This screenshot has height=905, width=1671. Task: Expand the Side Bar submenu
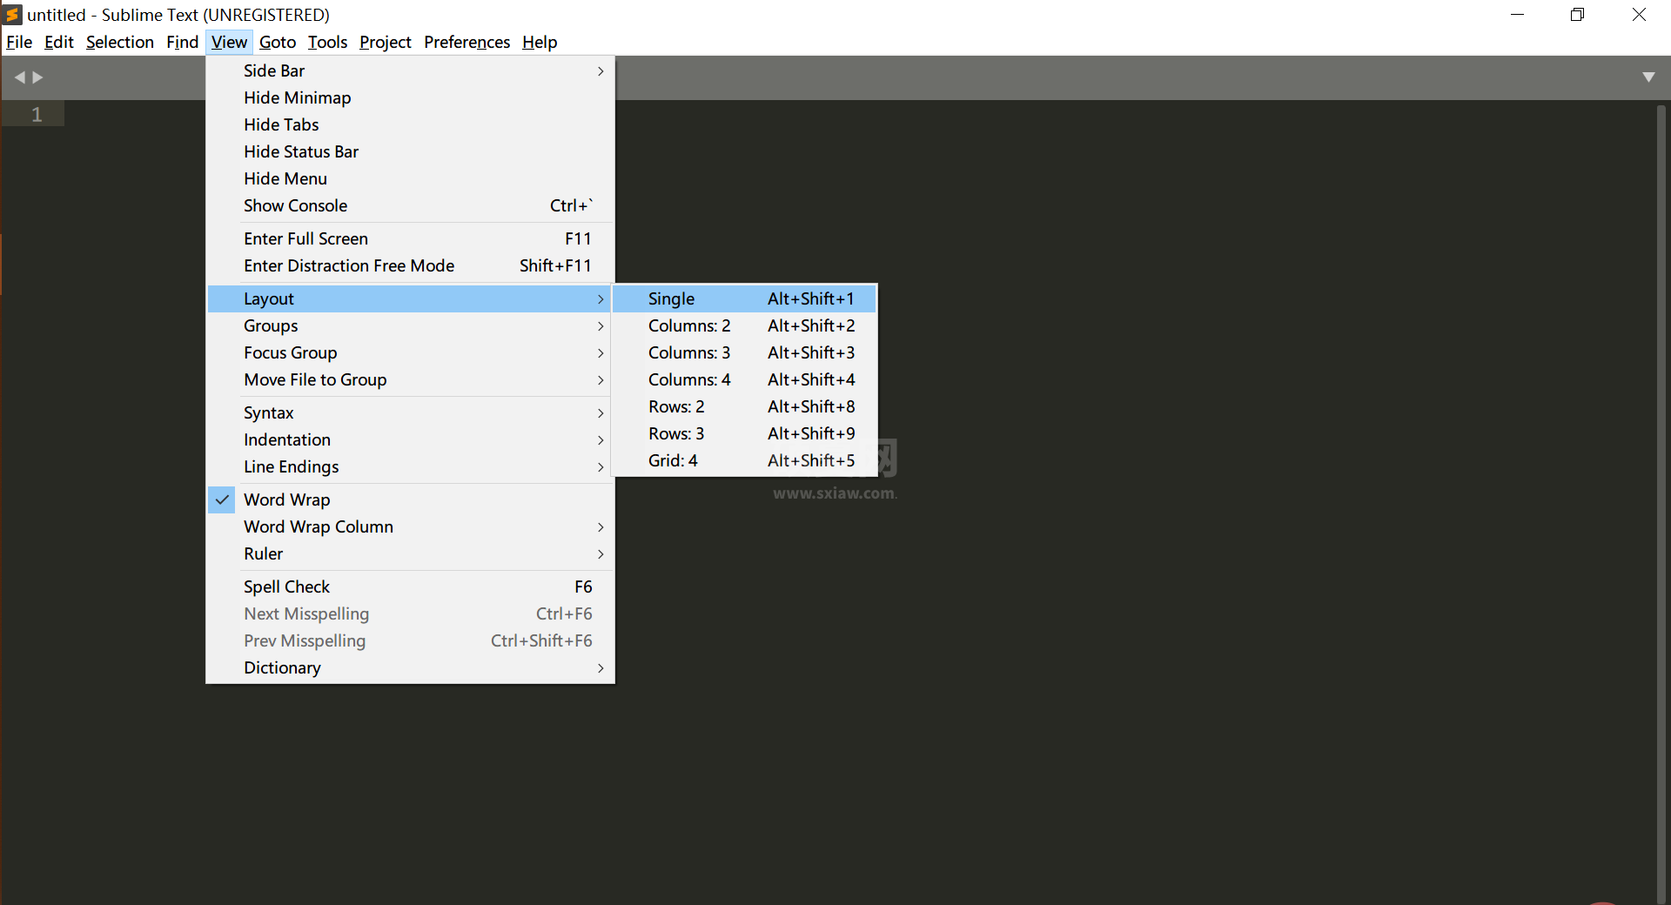[x=411, y=70]
